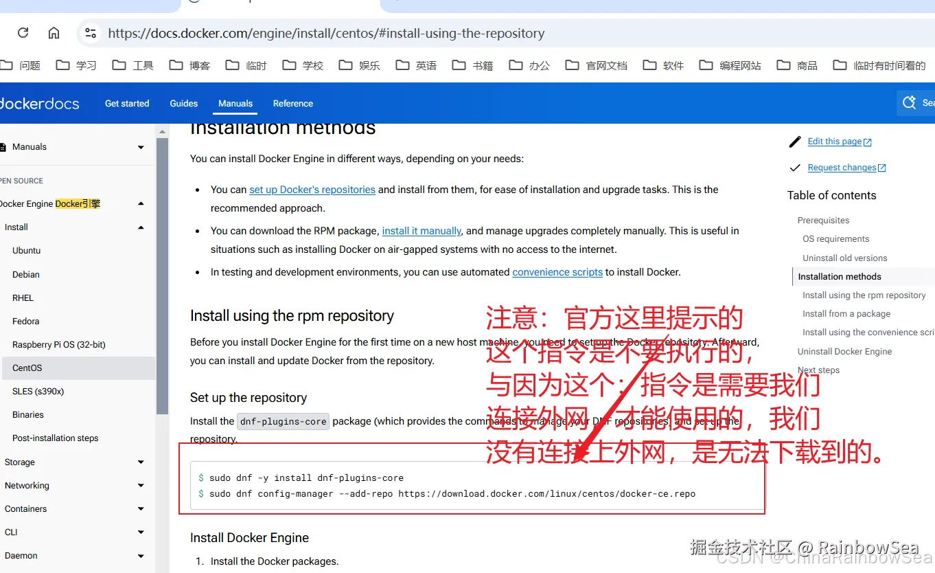Viewport: 935px width, 573px height.
Task: Expand the Networking section
Action: (x=140, y=485)
